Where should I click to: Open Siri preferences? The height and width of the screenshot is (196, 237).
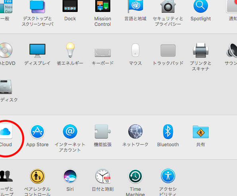coord(70,176)
